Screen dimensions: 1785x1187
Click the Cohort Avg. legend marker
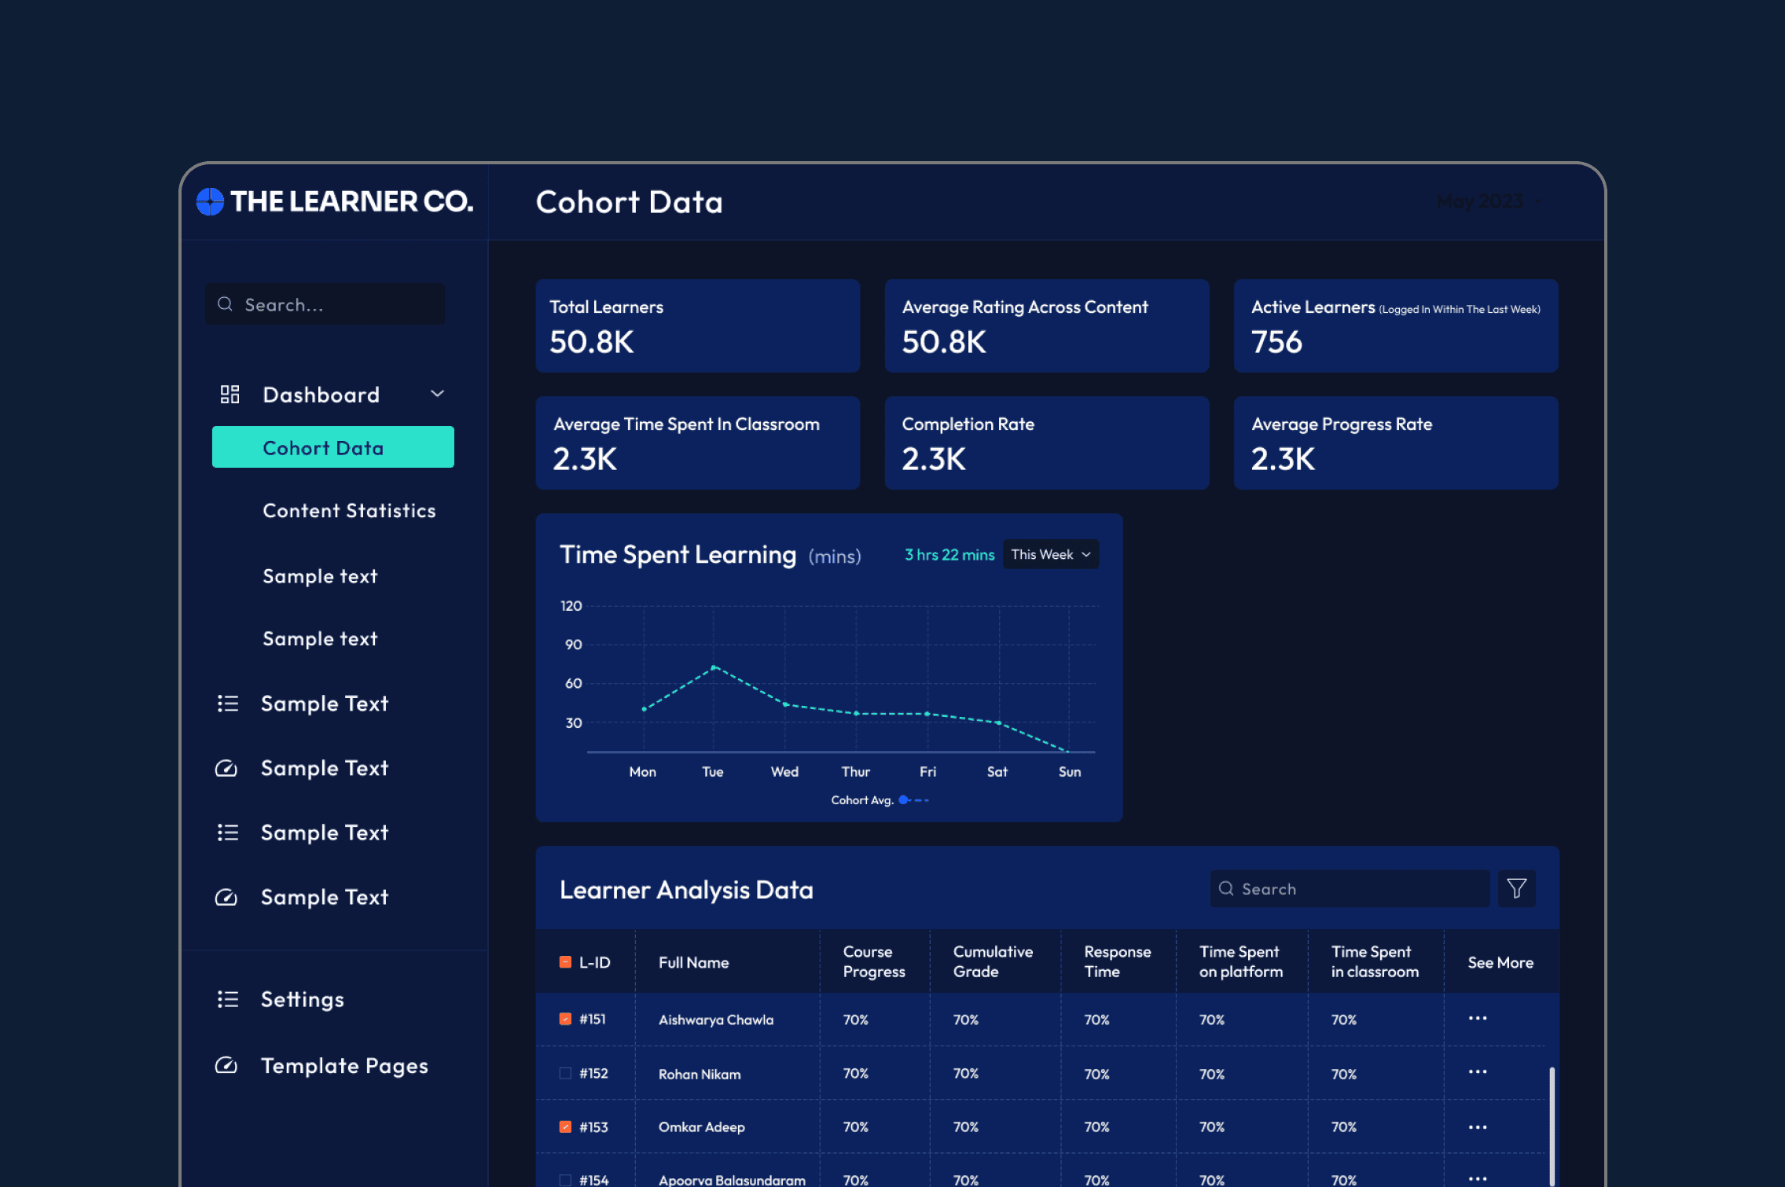(913, 799)
